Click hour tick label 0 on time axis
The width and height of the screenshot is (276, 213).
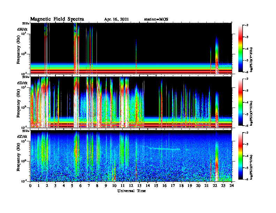[30, 186]
